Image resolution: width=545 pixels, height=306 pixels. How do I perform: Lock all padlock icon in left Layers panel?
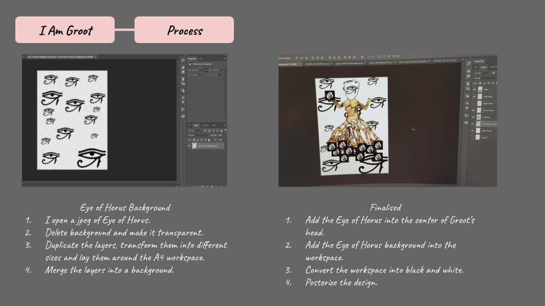pyautogui.click(x=209, y=140)
